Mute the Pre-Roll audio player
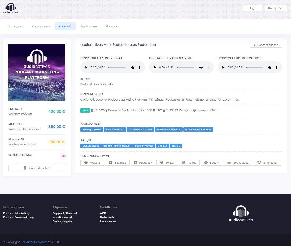This screenshot has height=246, width=291. point(132,67)
